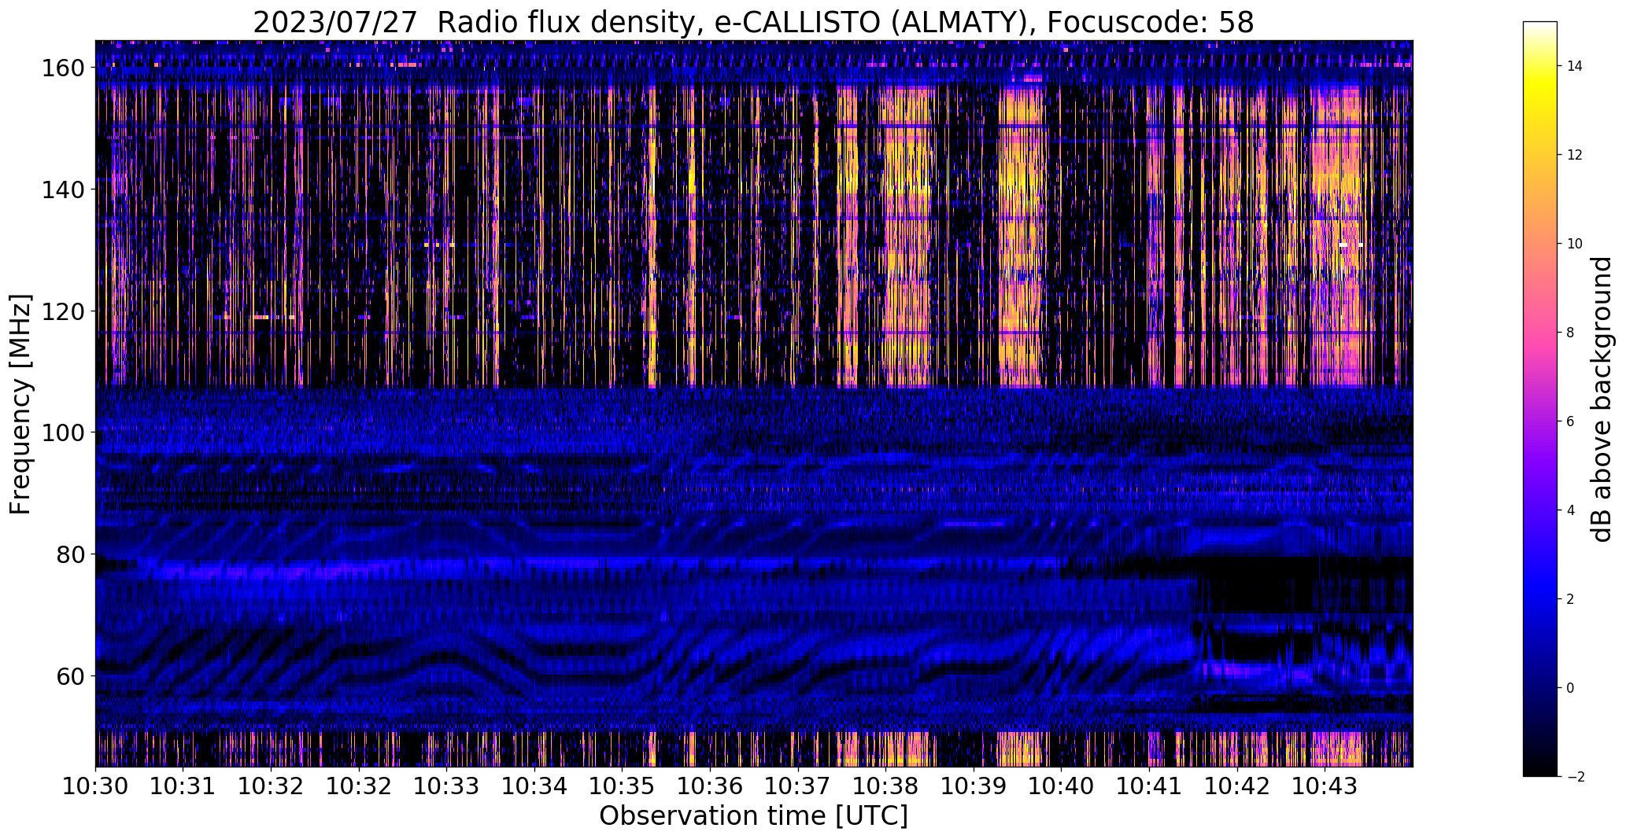This screenshot has width=1626, height=839.
Task: Click the 10:34 time tick label
Action: 534,786
